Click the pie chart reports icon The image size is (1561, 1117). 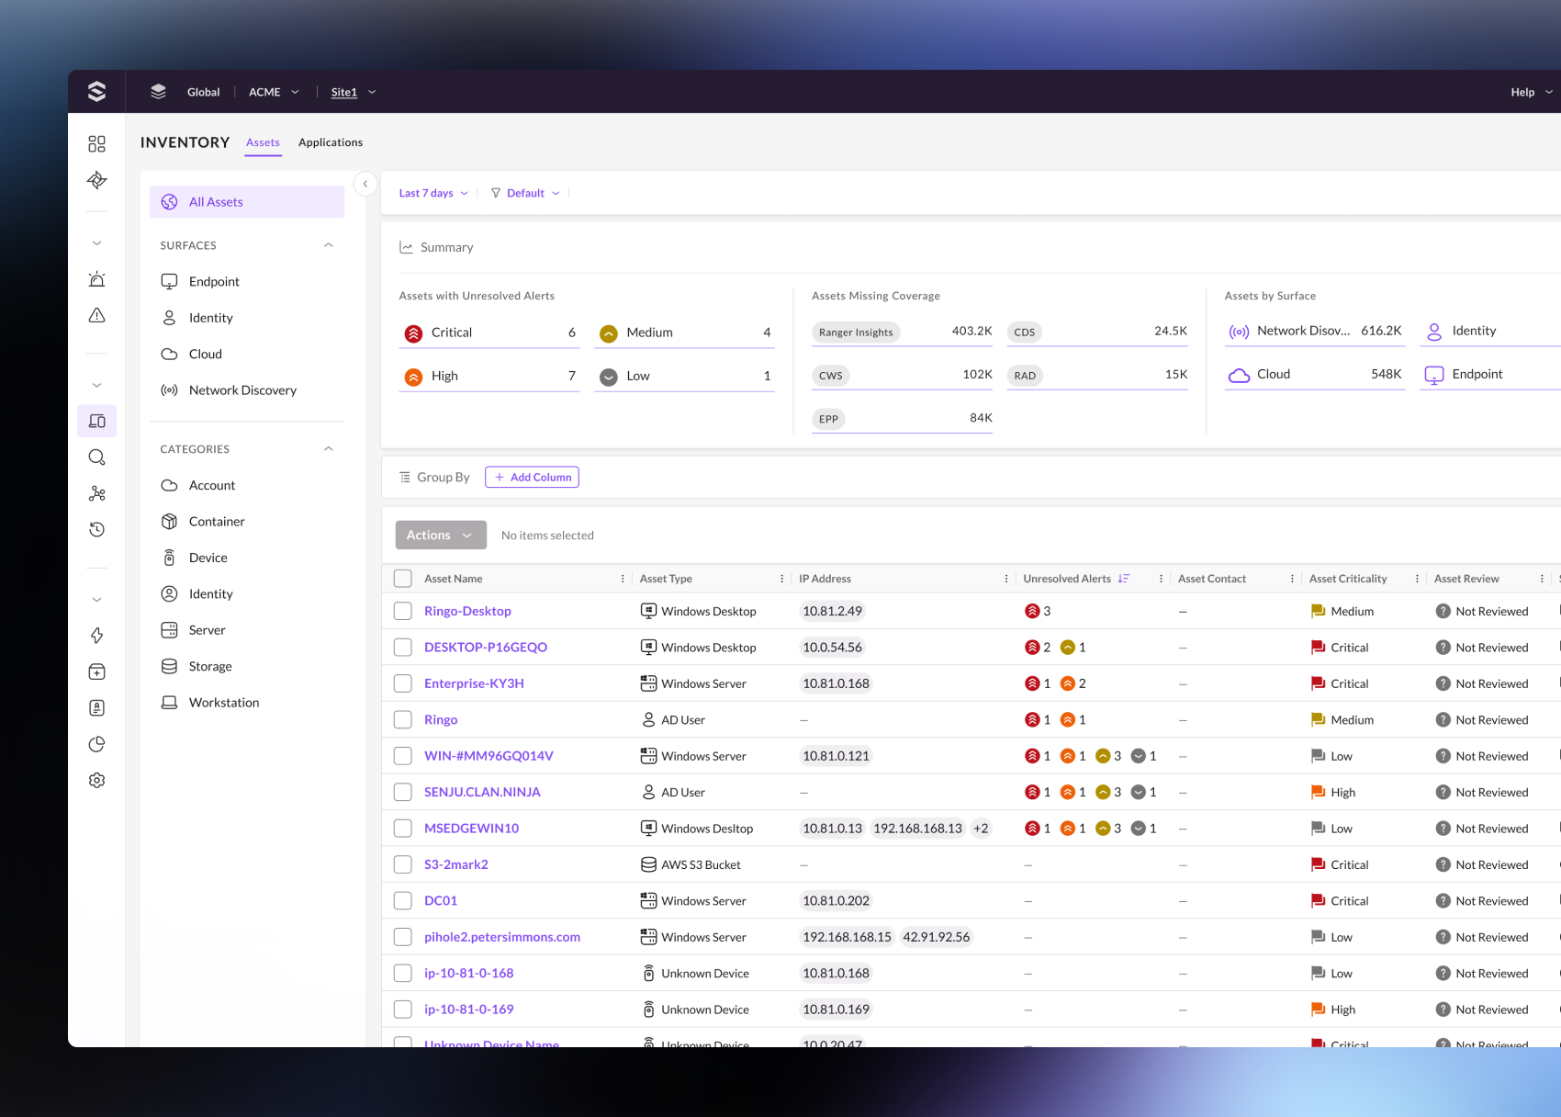(96, 744)
